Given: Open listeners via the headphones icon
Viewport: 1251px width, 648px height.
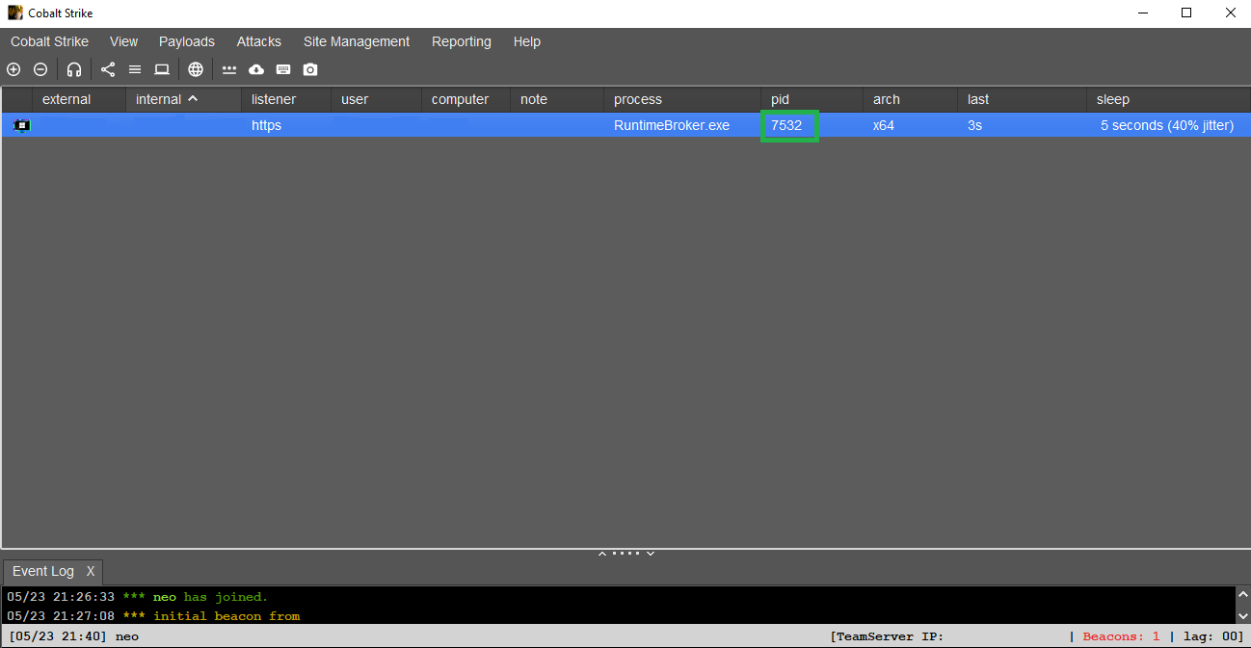Looking at the screenshot, I should coord(74,69).
